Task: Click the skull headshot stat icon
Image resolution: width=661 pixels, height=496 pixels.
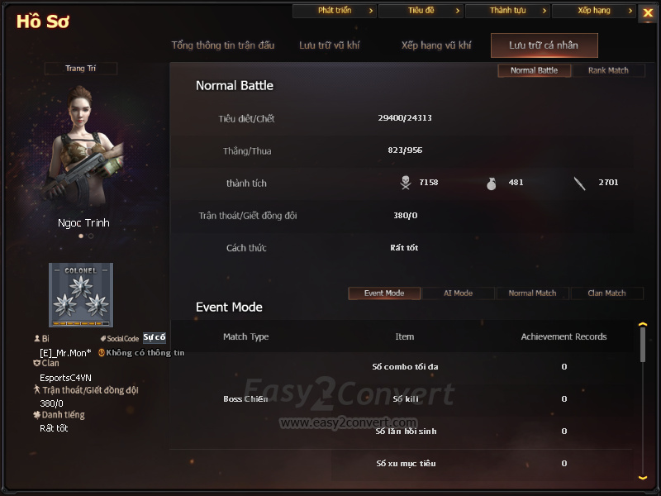Action: click(406, 183)
